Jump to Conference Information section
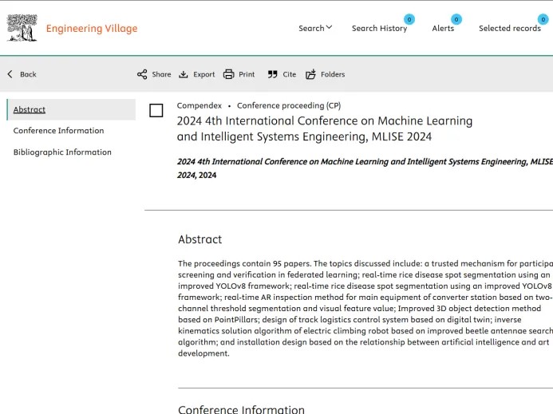This screenshot has height=414, width=553. click(x=58, y=131)
